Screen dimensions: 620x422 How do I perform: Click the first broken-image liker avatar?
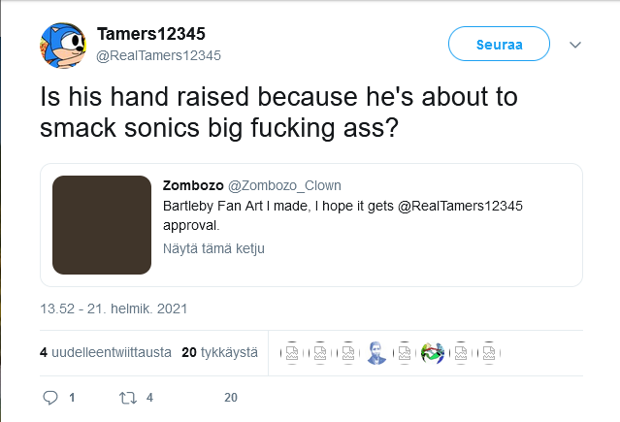291,354
